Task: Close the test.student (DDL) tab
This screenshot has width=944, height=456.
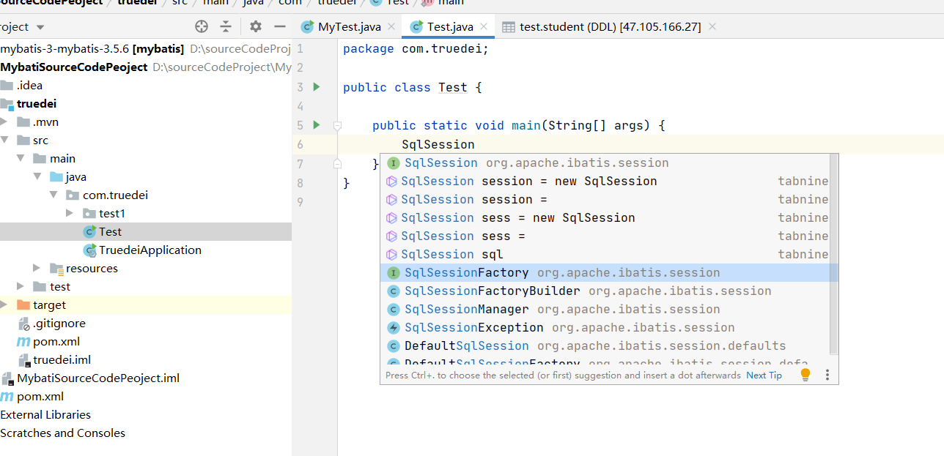Action: pyautogui.click(x=712, y=27)
